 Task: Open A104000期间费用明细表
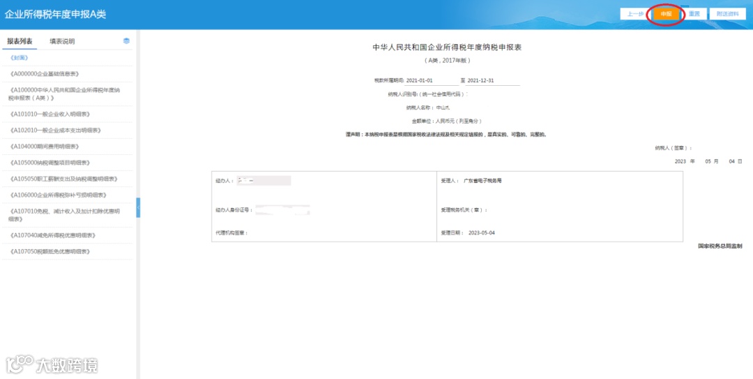coord(44,146)
